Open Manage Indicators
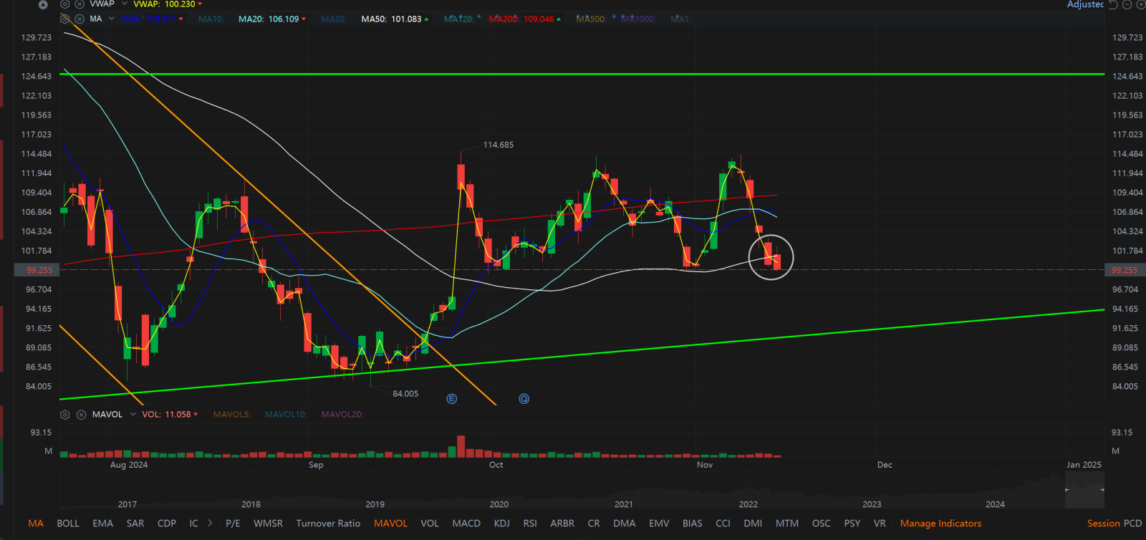 tap(940, 524)
